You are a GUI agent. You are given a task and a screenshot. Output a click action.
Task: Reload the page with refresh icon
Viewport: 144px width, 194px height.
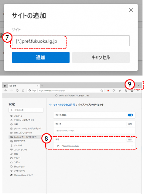(x=17, y=90)
